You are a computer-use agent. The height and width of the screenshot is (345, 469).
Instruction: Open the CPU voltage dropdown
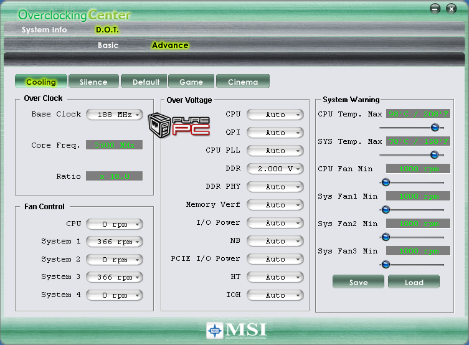(275, 115)
